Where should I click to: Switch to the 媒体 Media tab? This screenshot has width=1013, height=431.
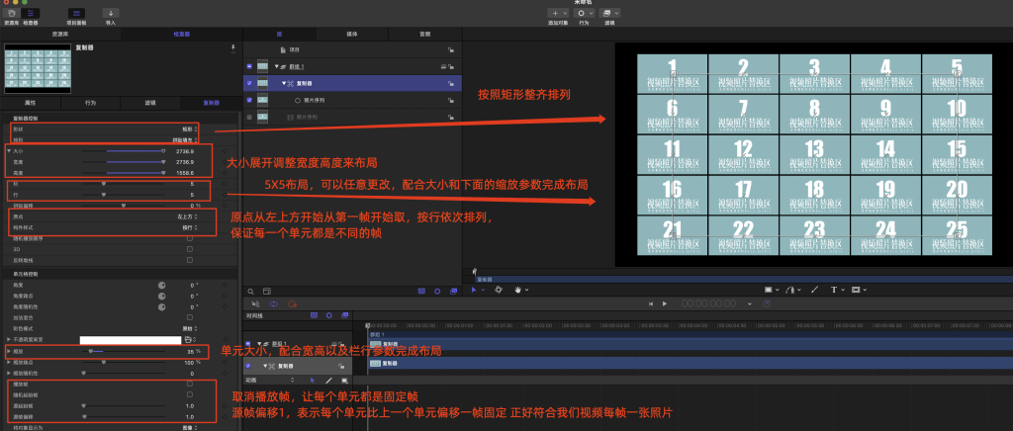[x=351, y=33]
